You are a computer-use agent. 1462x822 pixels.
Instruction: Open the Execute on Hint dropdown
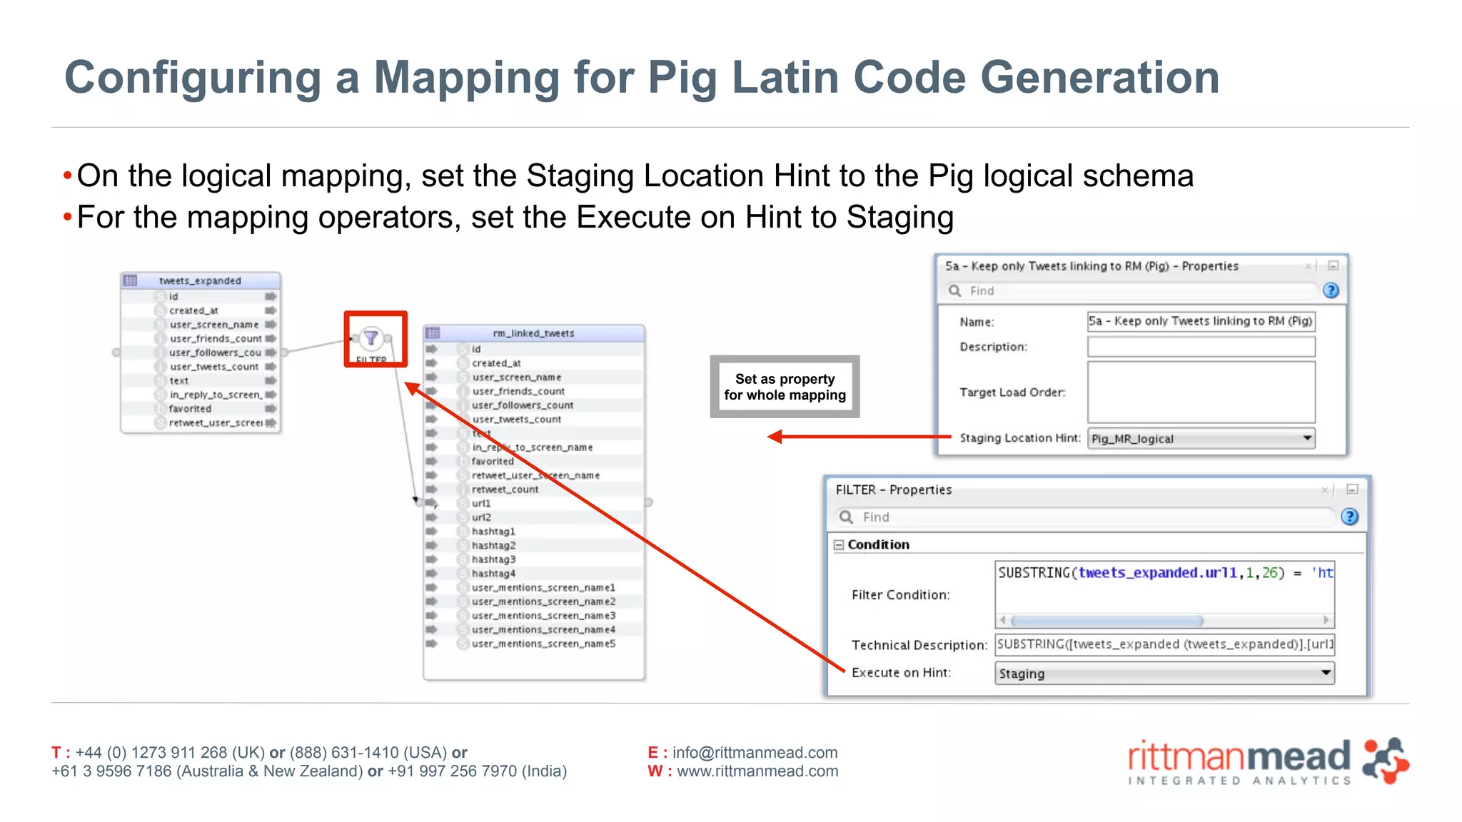pyautogui.click(x=1325, y=673)
